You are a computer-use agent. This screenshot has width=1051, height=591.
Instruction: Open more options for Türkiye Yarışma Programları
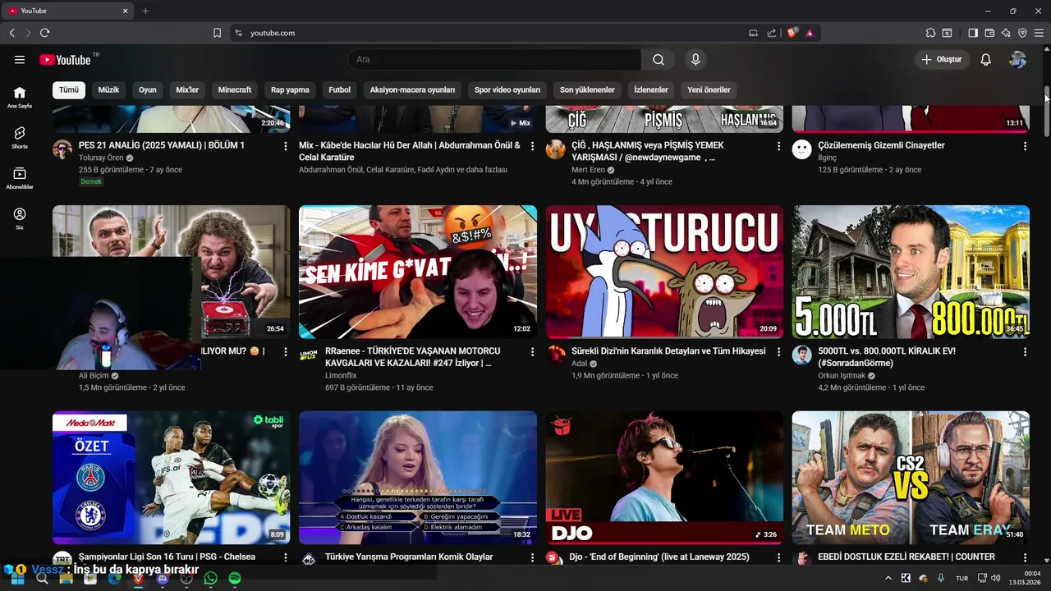[x=532, y=557]
